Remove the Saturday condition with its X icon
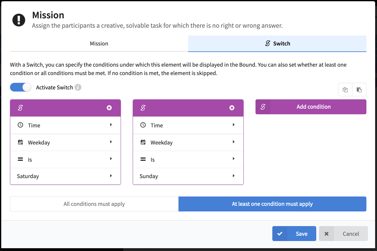Image resolution: width=377 pixels, height=251 pixels. click(109, 108)
